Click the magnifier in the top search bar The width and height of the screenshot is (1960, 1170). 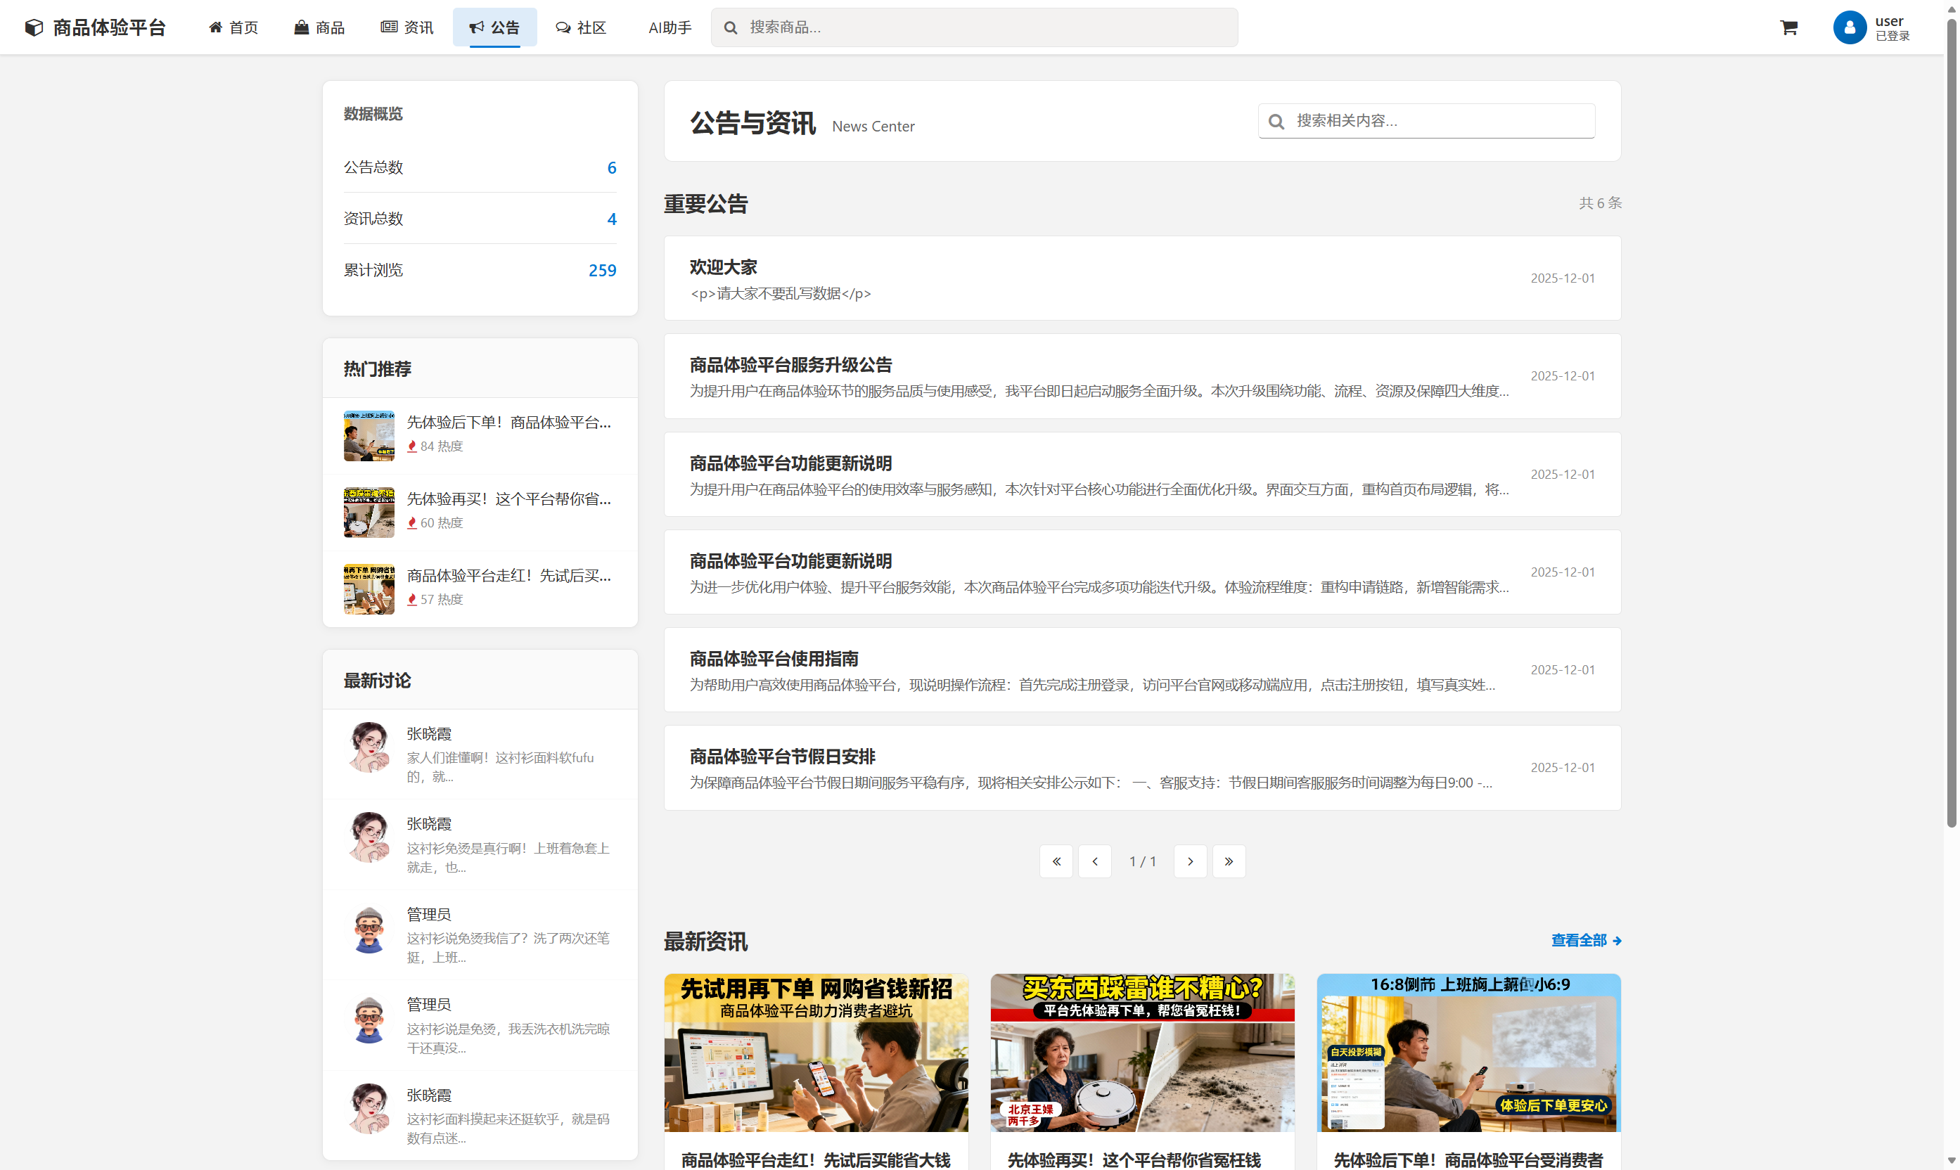tap(730, 27)
